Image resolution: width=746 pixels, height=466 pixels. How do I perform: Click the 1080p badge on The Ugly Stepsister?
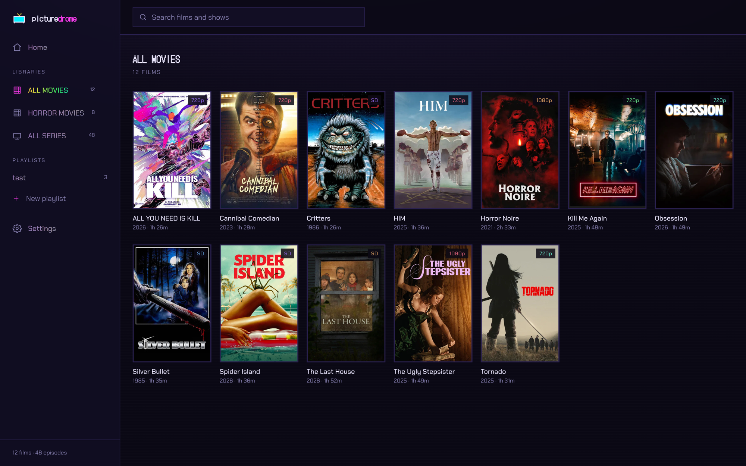(457, 254)
